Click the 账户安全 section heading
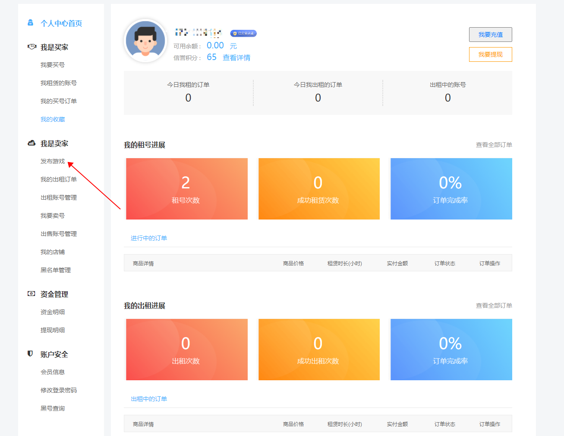This screenshot has width=564, height=436. 54,354
